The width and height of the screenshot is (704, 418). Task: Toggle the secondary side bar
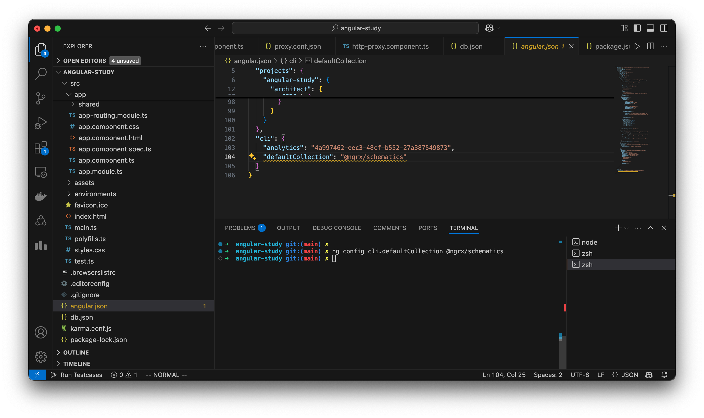(664, 28)
